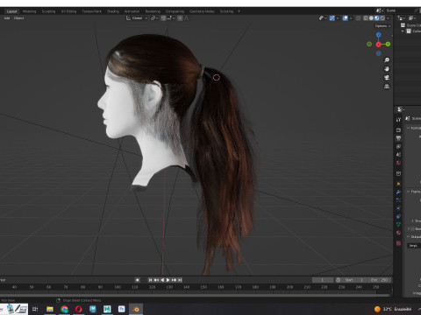
Task: Open the Render properties tab icon
Action: pyautogui.click(x=398, y=129)
